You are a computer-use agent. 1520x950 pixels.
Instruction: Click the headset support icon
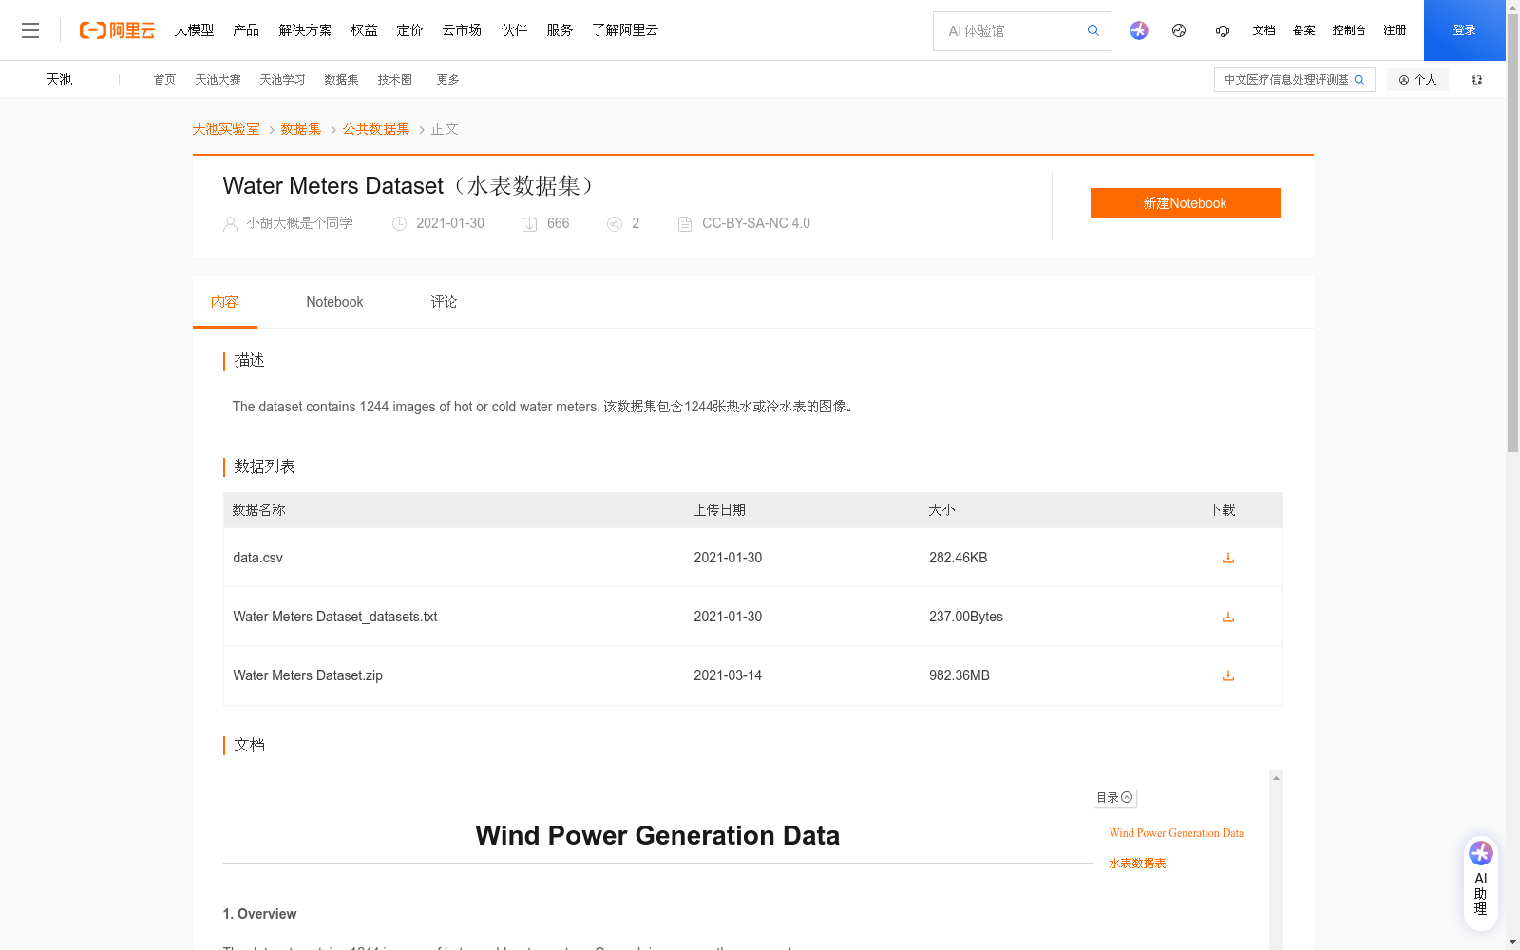pyautogui.click(x=1222, y=30)
